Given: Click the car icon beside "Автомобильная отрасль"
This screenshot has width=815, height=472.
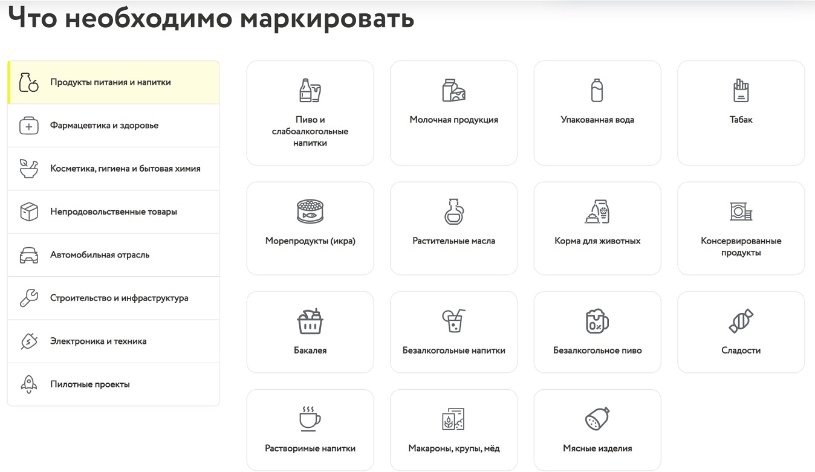Looking at the screenshot, I should pyautogui.click(x=28, y=254).
